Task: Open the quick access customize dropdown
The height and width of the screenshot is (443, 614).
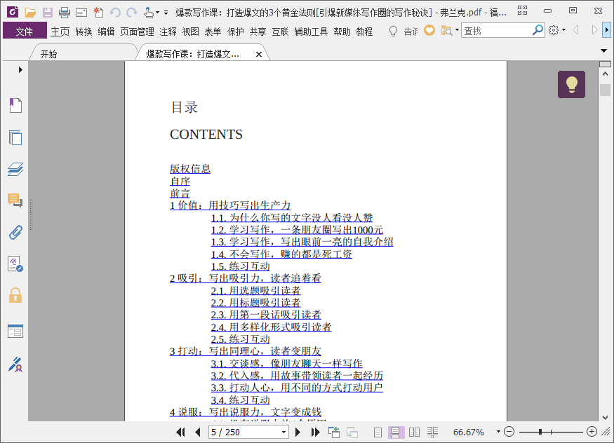Action: [166, 13]
